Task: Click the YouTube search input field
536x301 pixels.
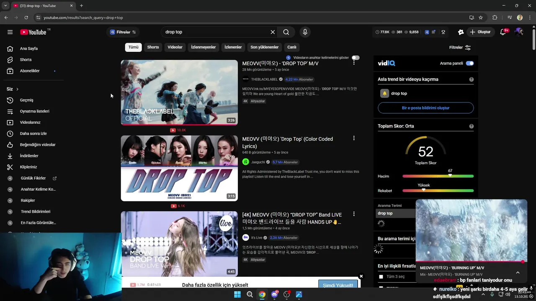Action: point(216,32)
